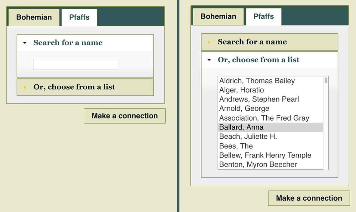Click highlighted 'Ballard, Anna' entry
The width and height of the screenshot is (356, 212).
coord(241,127)
